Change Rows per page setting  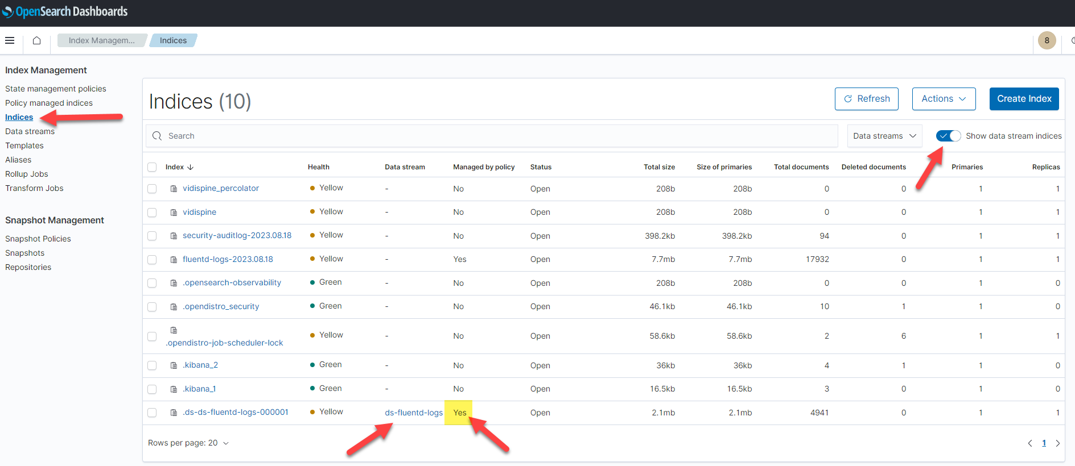click(x=188, y=443)
